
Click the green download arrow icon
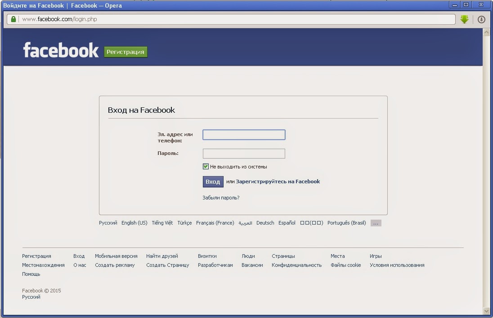click(x=464, y=19)
